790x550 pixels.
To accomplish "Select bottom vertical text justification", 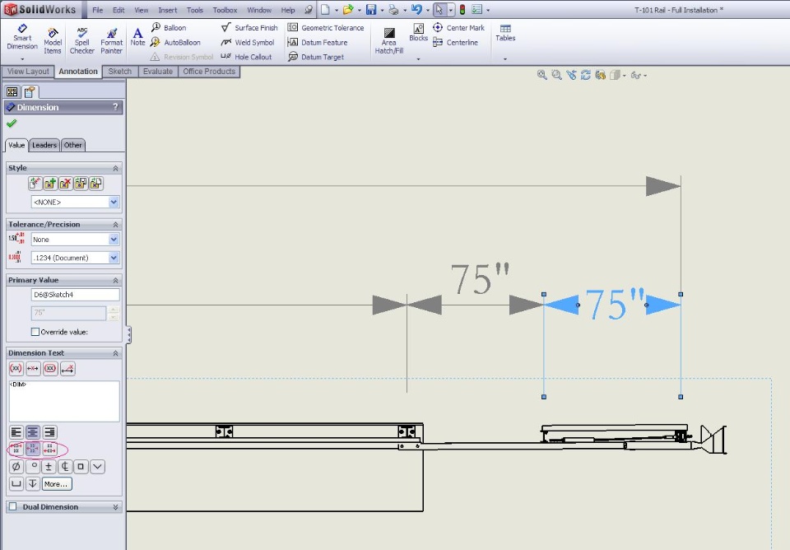I will click(x=49, y=448).
